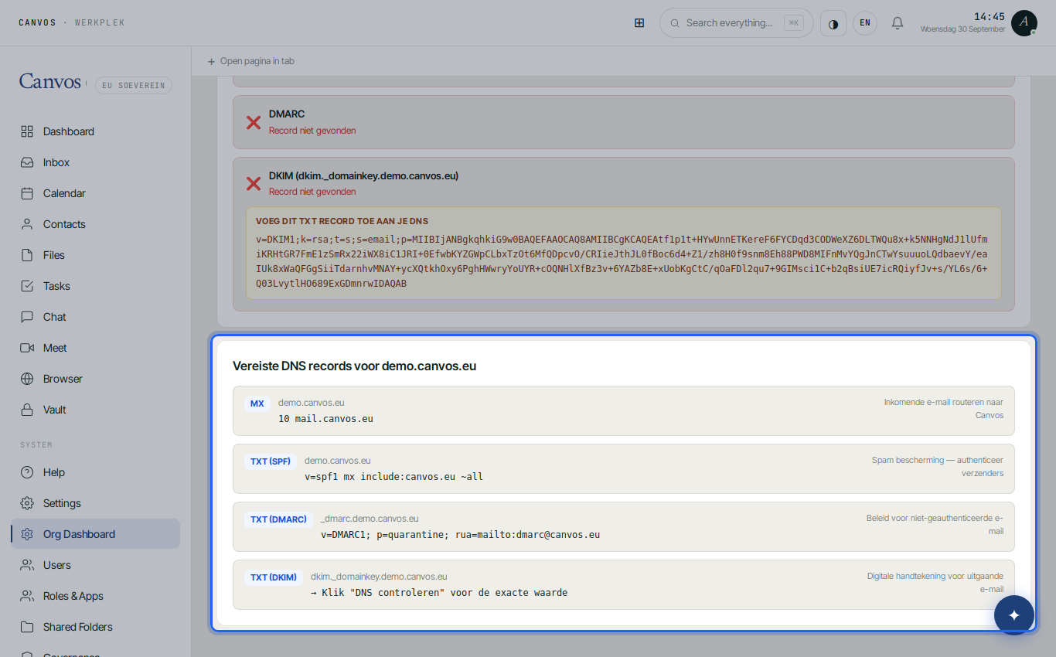This screenshot has width=1056, height=657.
Task: Open the Inbox tray icon
Action: (27, 162)
